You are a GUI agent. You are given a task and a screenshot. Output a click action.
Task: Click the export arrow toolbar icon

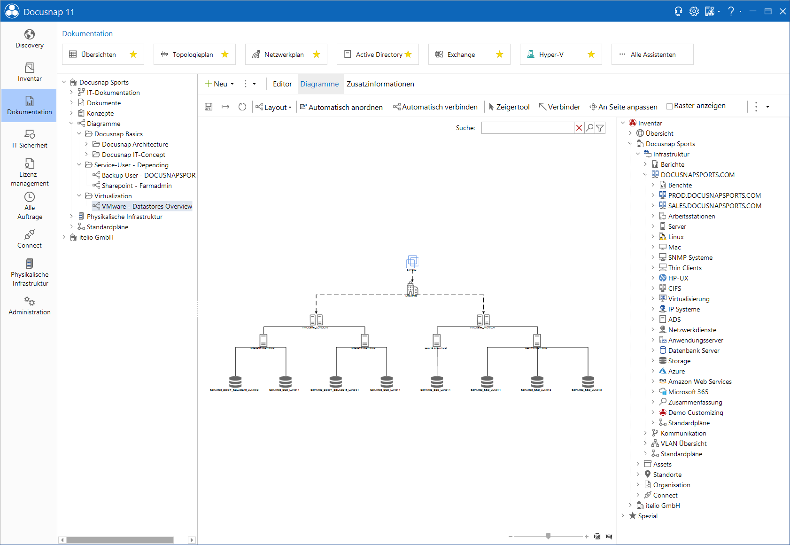[x=225, y=107]
